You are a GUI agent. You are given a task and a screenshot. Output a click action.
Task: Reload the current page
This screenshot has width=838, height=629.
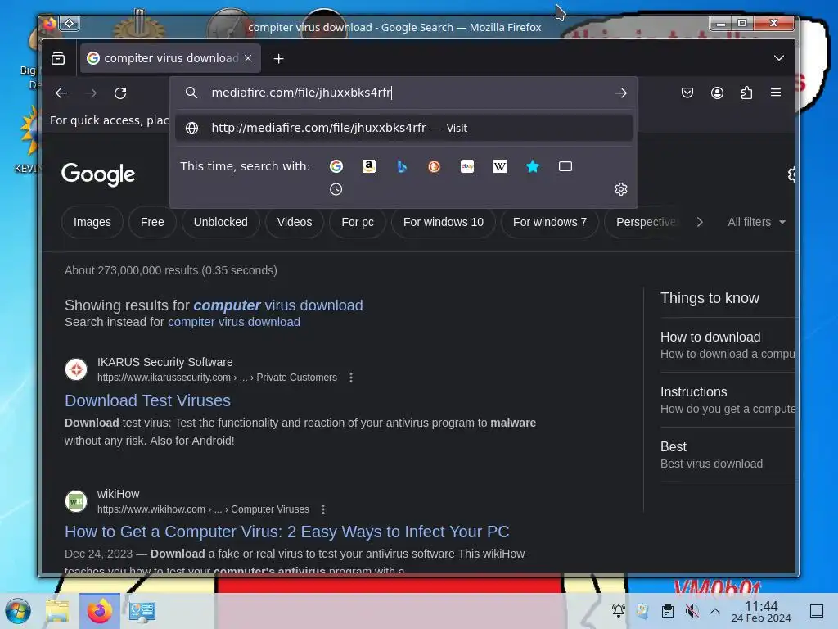(121, 93)
